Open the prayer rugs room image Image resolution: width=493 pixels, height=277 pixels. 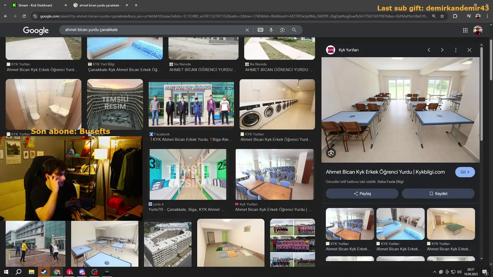[231, 243]
